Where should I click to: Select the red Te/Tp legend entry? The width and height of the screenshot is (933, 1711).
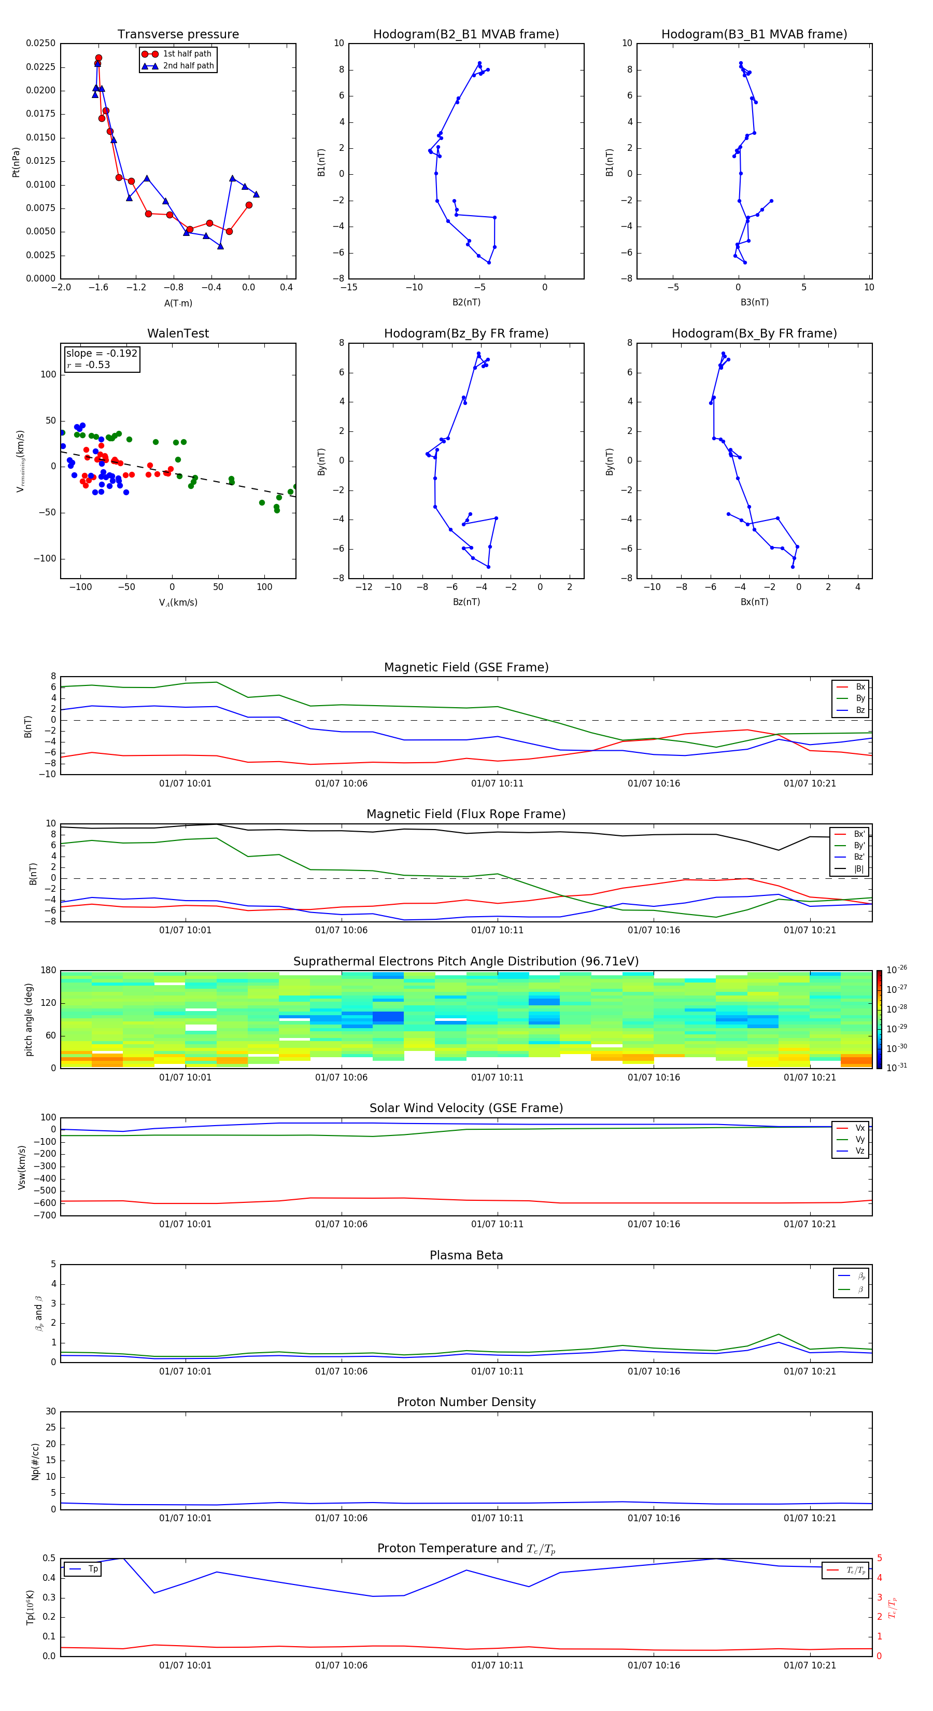tap(845, 1570)
